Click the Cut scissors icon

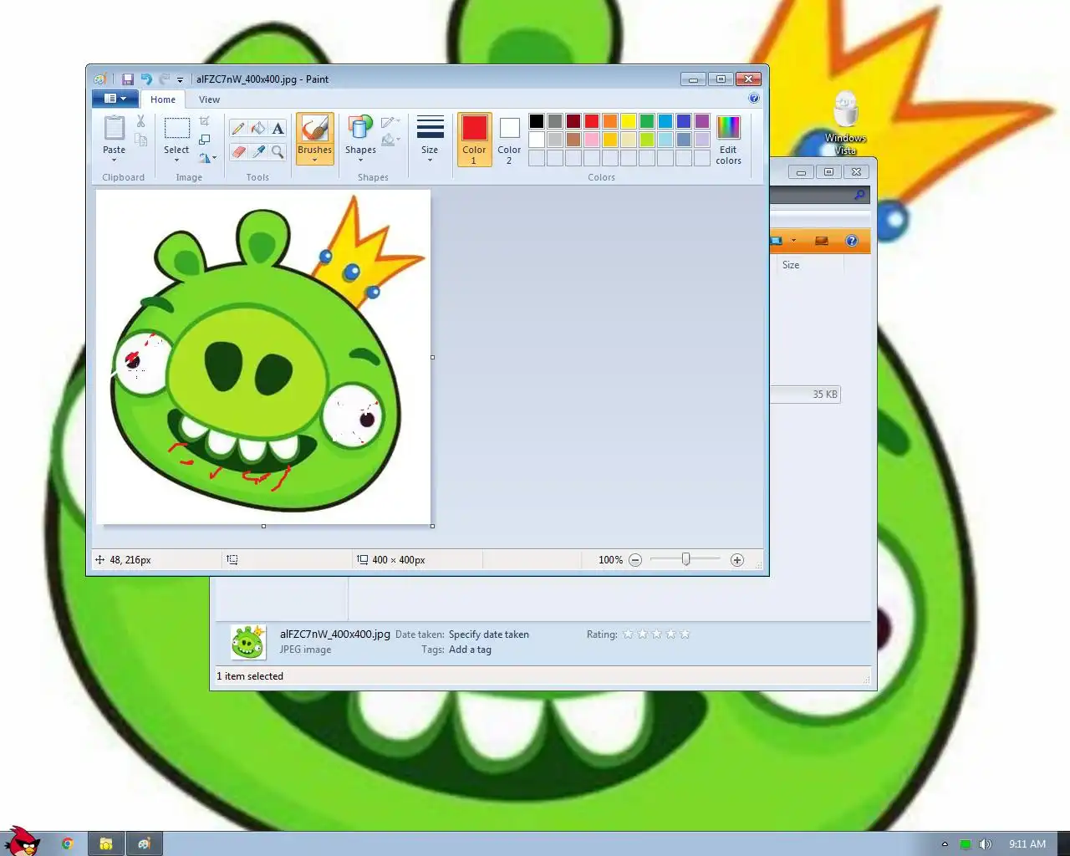point(140,122)
